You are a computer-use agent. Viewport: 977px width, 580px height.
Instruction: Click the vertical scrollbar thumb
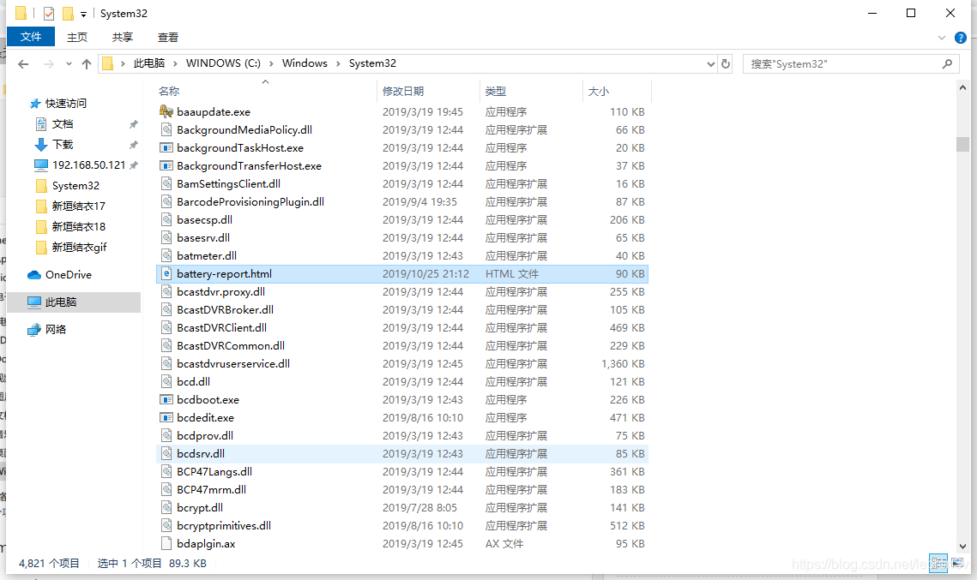(x=962, y=144)
